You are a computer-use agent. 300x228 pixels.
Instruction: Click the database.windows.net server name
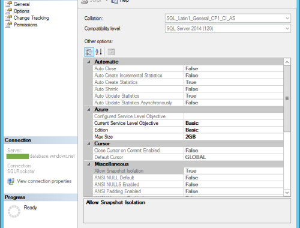click(52, 156)
